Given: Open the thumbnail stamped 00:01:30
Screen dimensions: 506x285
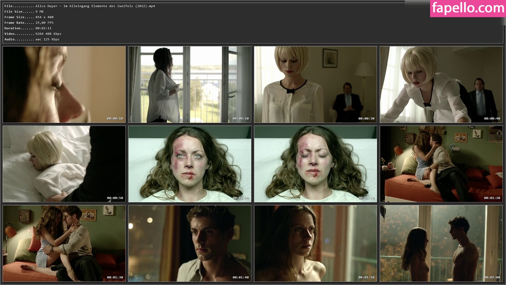Looking at the screenshot, I should click(64, 243).
